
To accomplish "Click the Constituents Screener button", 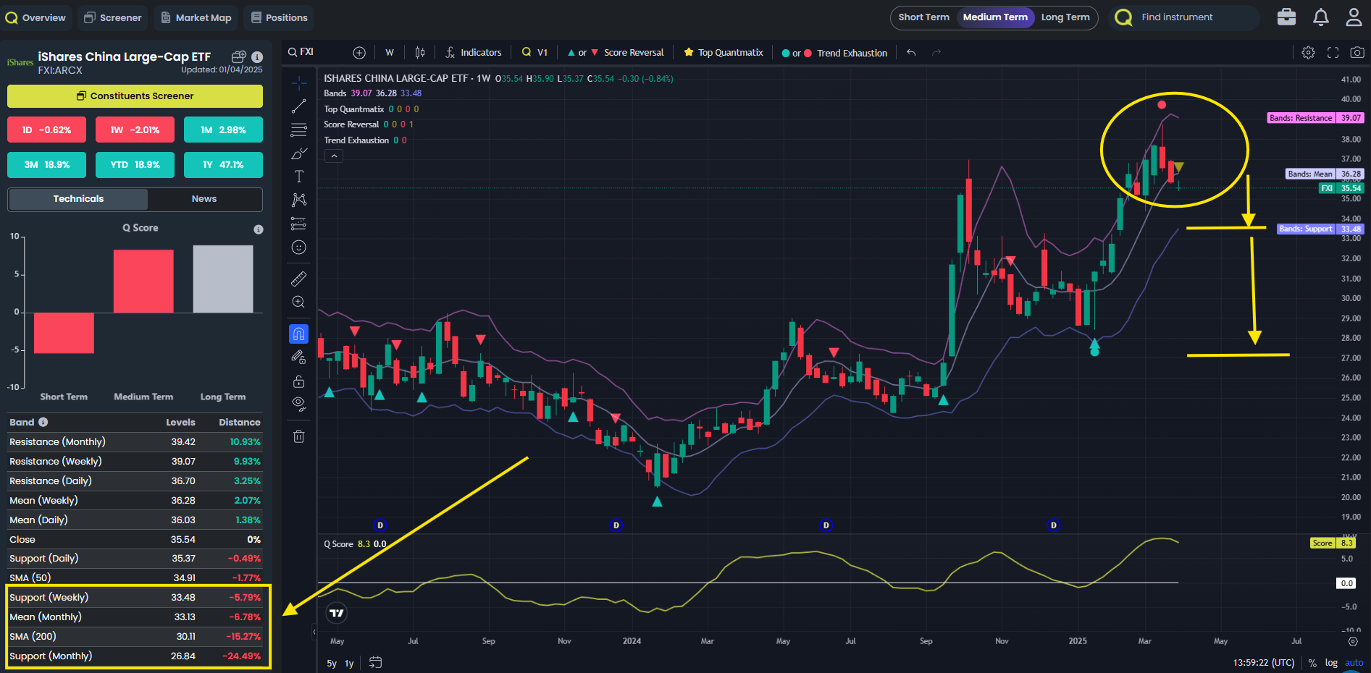I will [135, 96].
